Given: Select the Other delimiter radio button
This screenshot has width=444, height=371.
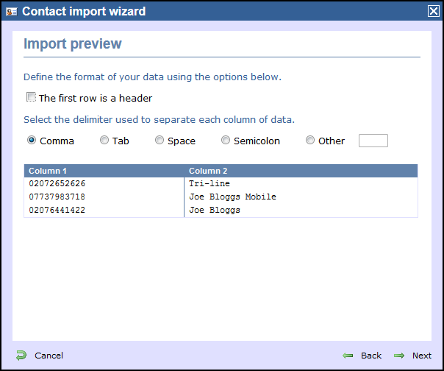Looking at the screenshot, I should pyautogui.click(x=310, y=140).
